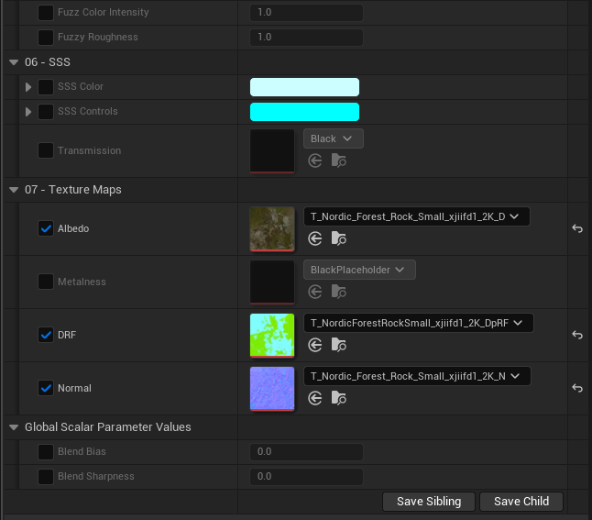Image resolution: width=592 pixels, height=520 pixels.
Task: Click the Blend Bias value field
Action: pos(307,451)
